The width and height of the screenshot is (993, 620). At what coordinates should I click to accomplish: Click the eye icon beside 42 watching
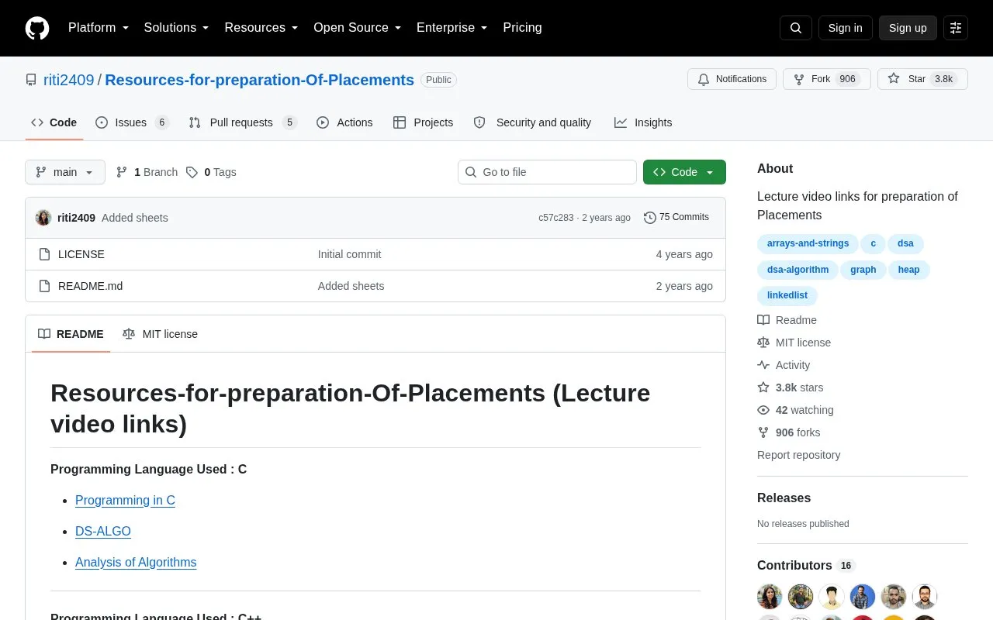point(763,410)
